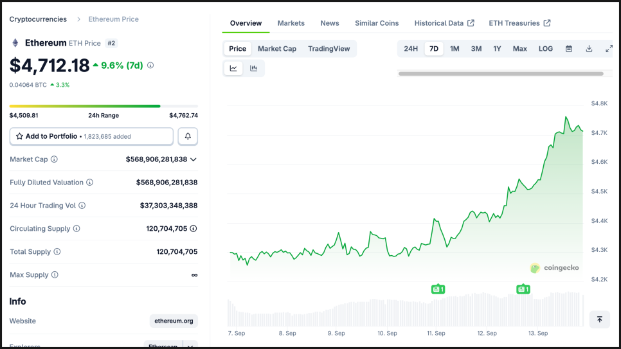
Task: Open ETH Treasuries external link icon
Action: pyautogui.click(x=547, y=23)
